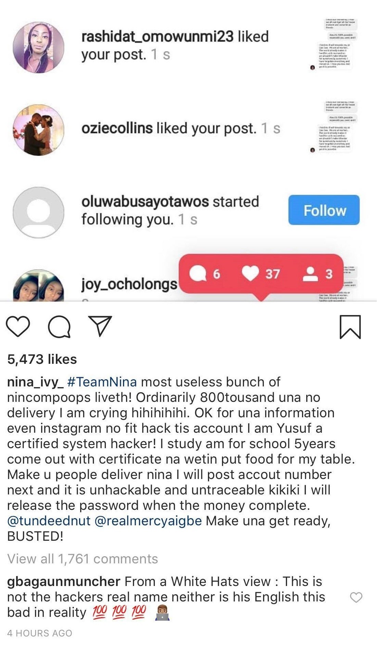Tap the heart icon to like post
This screenshot has height=646, width=385.
(x=18, y=326)
